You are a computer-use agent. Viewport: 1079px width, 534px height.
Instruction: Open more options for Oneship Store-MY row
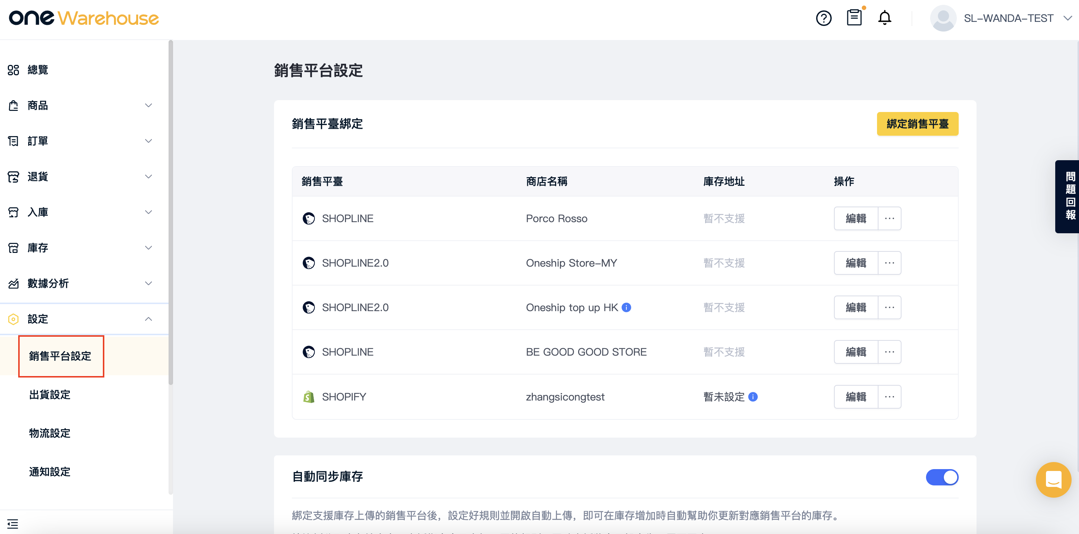point(889,263)
